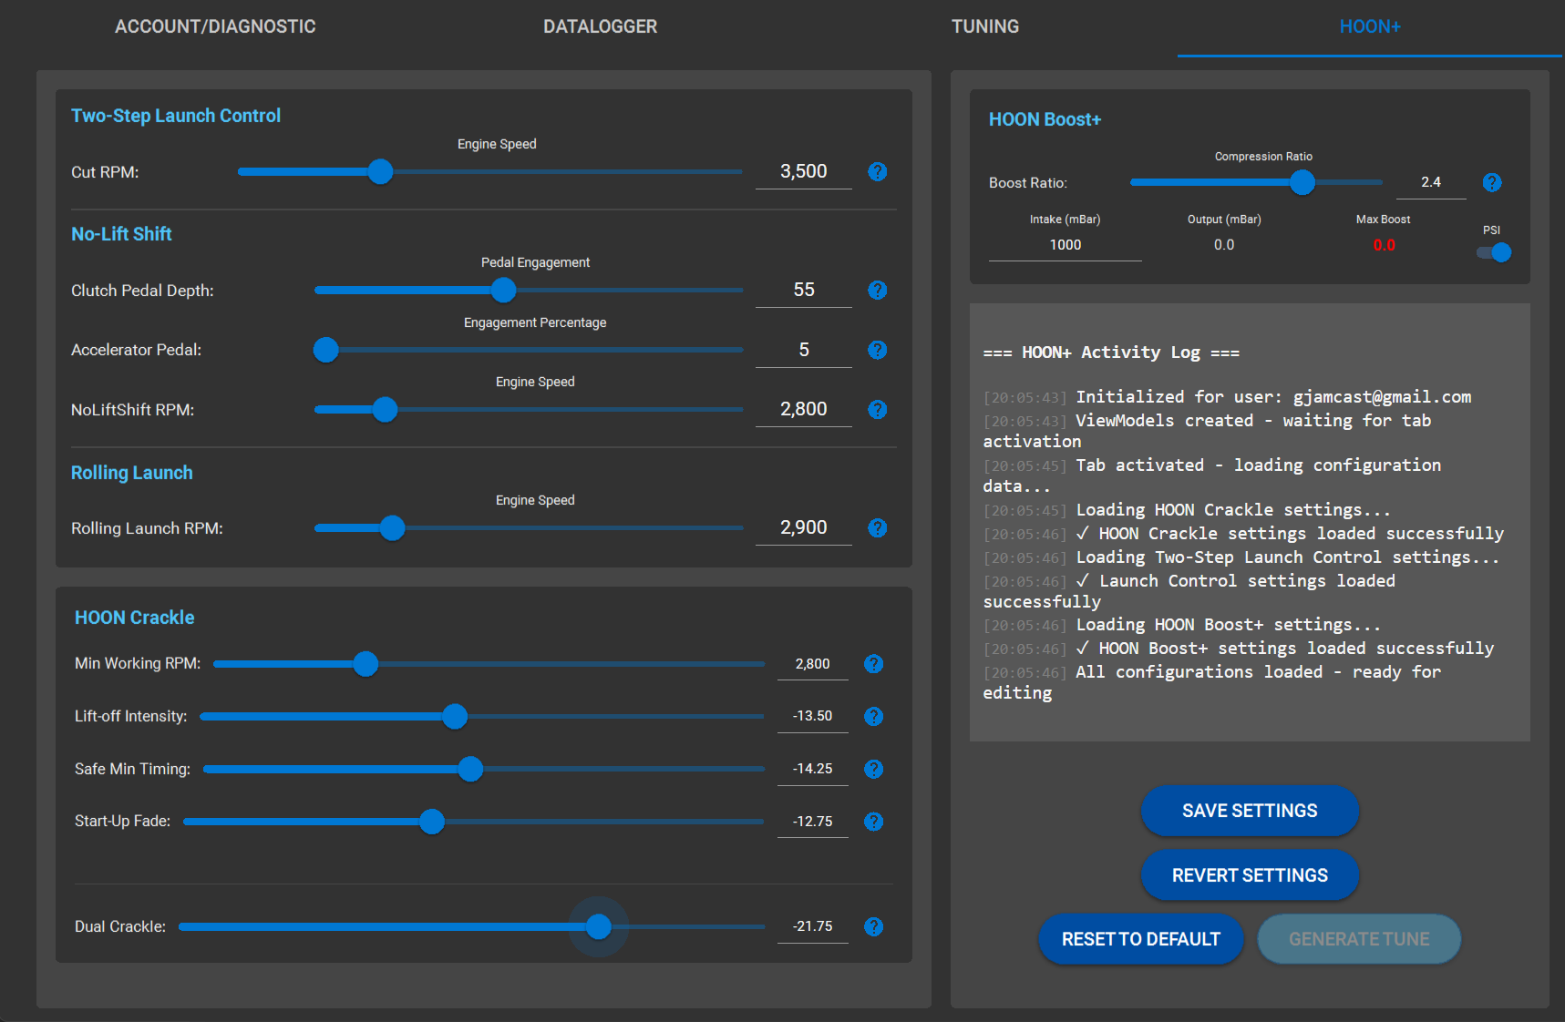Click Revert Settings button
The height and width of the screenshot is (1022, 1565).
(1249, 875)
